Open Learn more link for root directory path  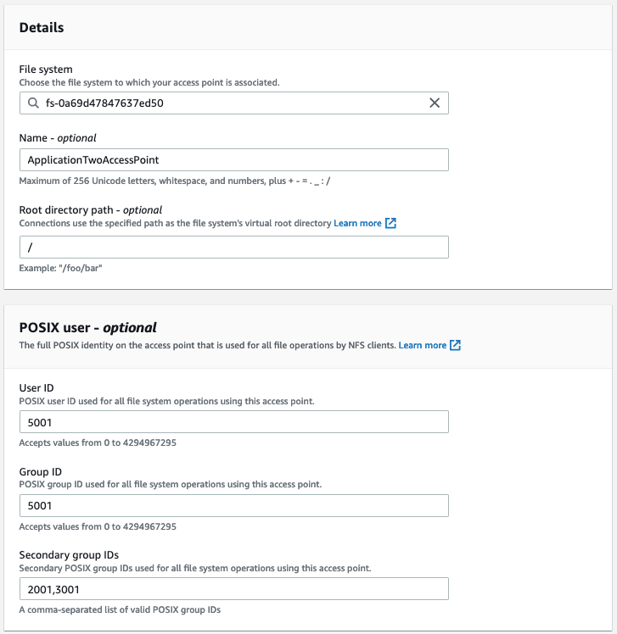(357, 223)
